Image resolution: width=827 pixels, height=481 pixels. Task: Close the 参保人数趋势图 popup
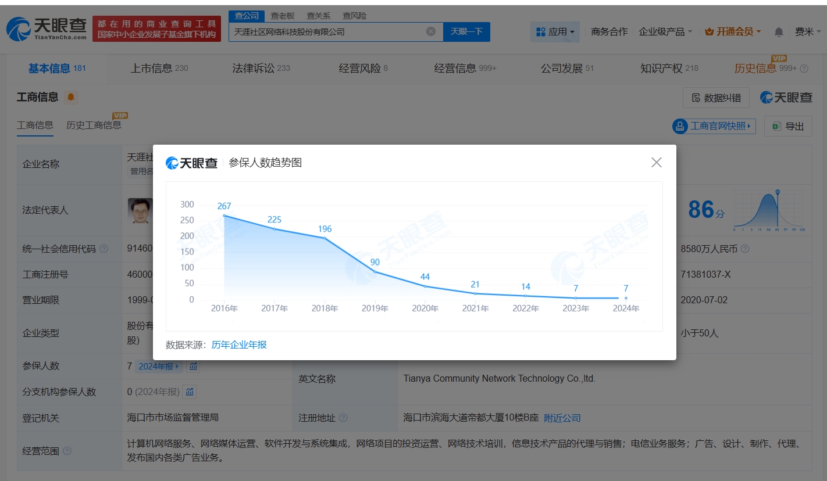click(657, 163)
